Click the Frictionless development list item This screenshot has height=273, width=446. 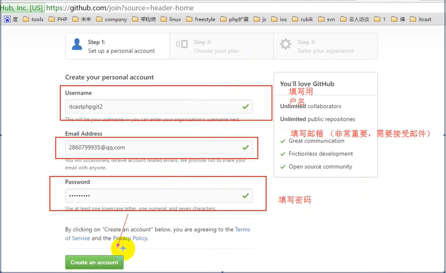[x=316, y=154]
